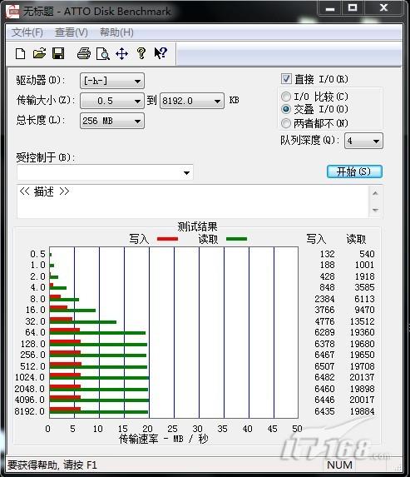
Task: Click inside the 描述 description text field
Action: [x=193, y=201]
